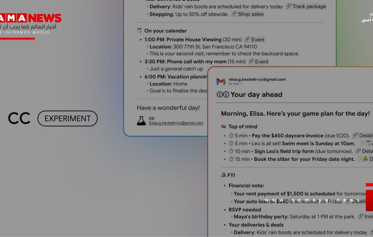Viewport: 373px width, 237px height.
Task: Open Details link for the daycare invoice
Action: pyautogui.click(x=363, y=135)
